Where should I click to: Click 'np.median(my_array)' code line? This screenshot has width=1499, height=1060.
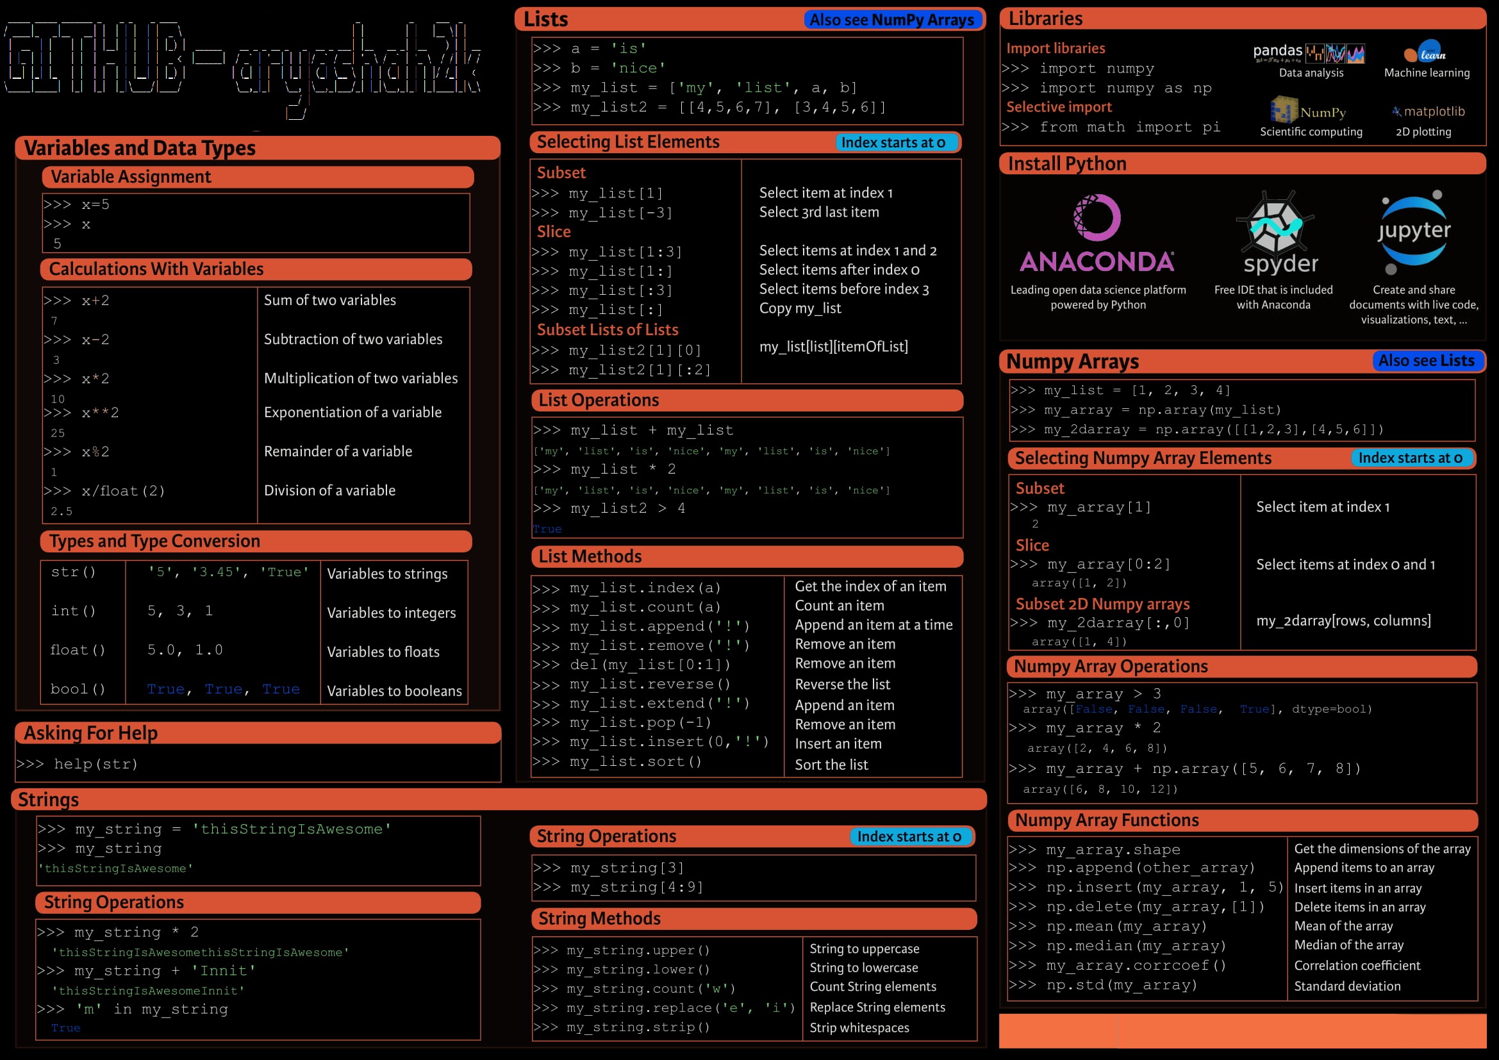(x=1117, y=946)
